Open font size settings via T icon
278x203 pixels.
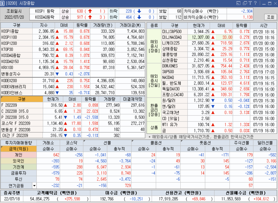250,3
